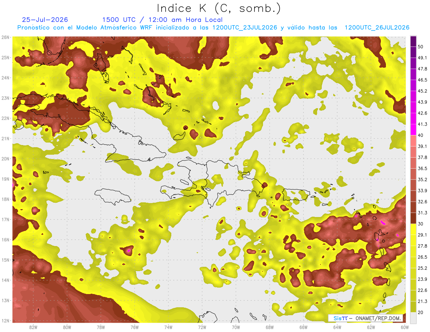Click the "66W" longitude axis label

tap(304, 327)
